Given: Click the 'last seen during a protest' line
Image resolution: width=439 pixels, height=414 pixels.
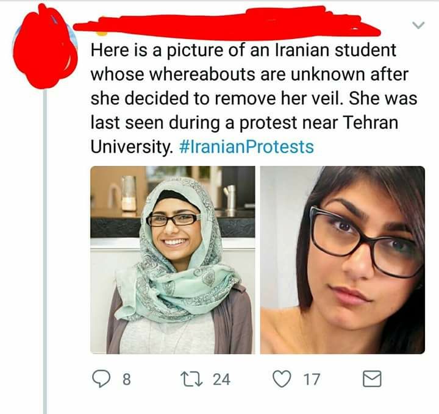Looking at the screenshot, I should pyautogui.click(x=244, y=123).
